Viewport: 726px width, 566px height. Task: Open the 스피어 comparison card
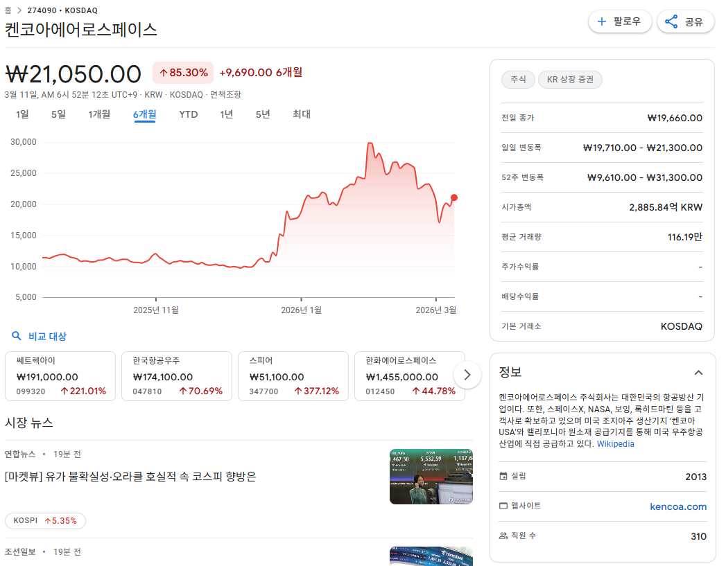coord(293,376)
